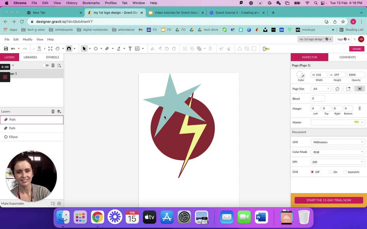This screenshot has width=367, height=229.
Task: Select the Pointer arrow tool
Action: 84,49
